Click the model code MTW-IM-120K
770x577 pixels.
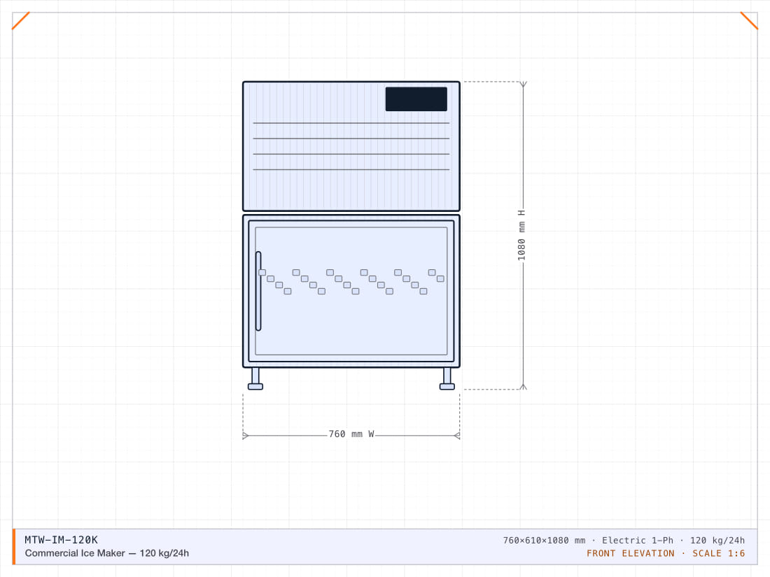pos(62,540)
